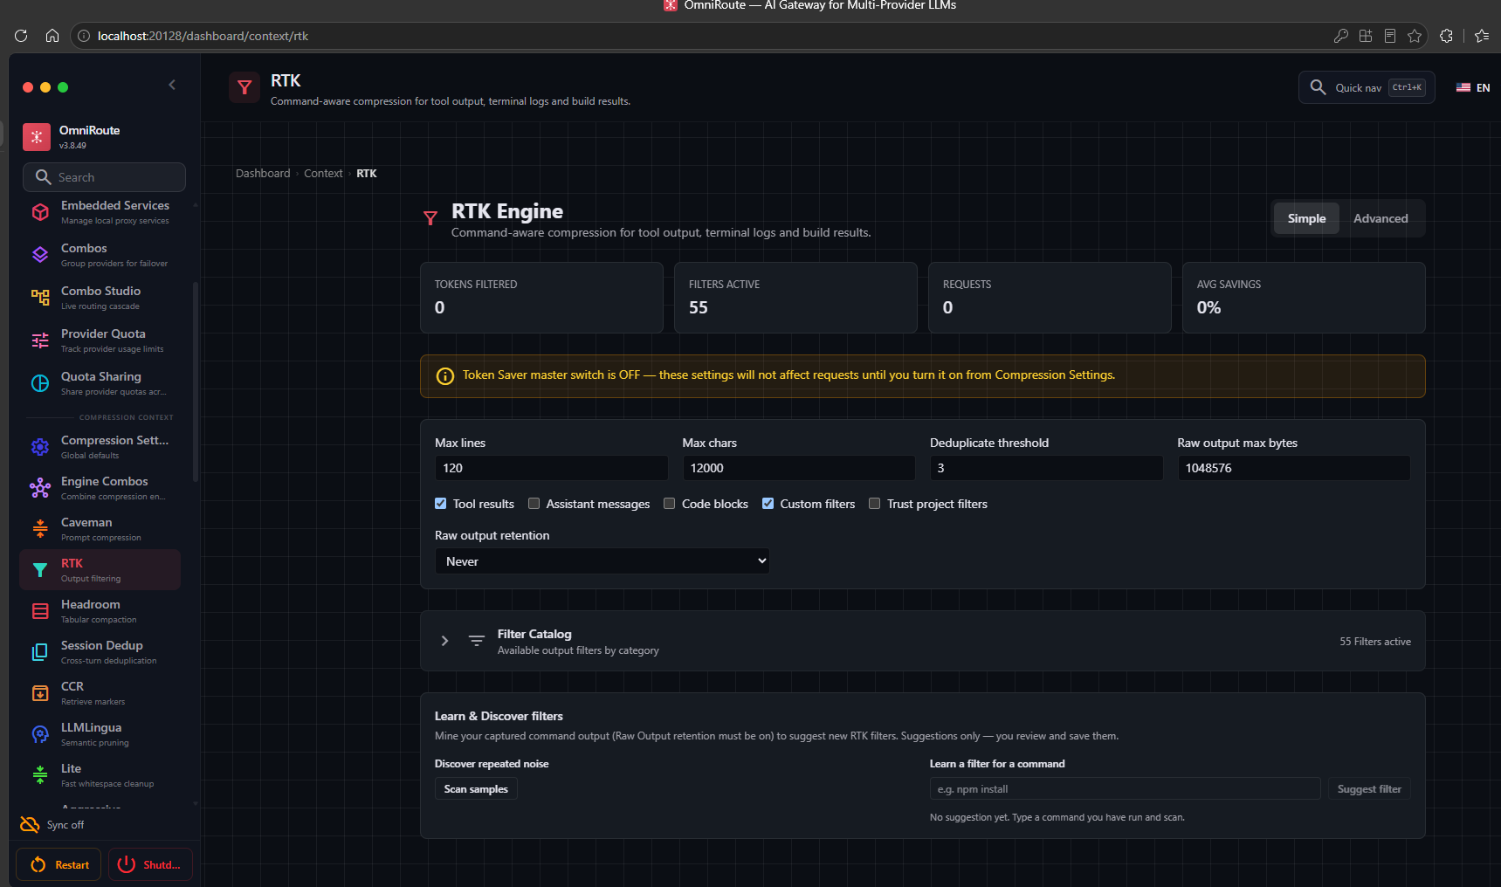The image size is (1501, 887).
Task: Open Lite whitespace cleanup icon
Action: [x=40, y=775]
